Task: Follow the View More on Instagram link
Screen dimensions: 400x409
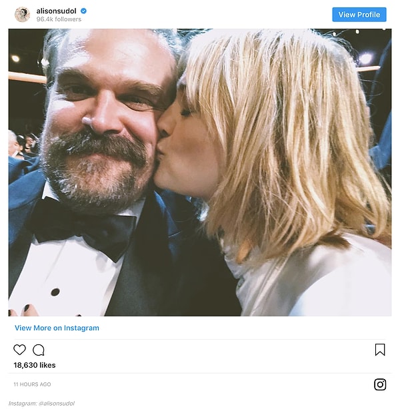Action: click(x=57, y=328)
